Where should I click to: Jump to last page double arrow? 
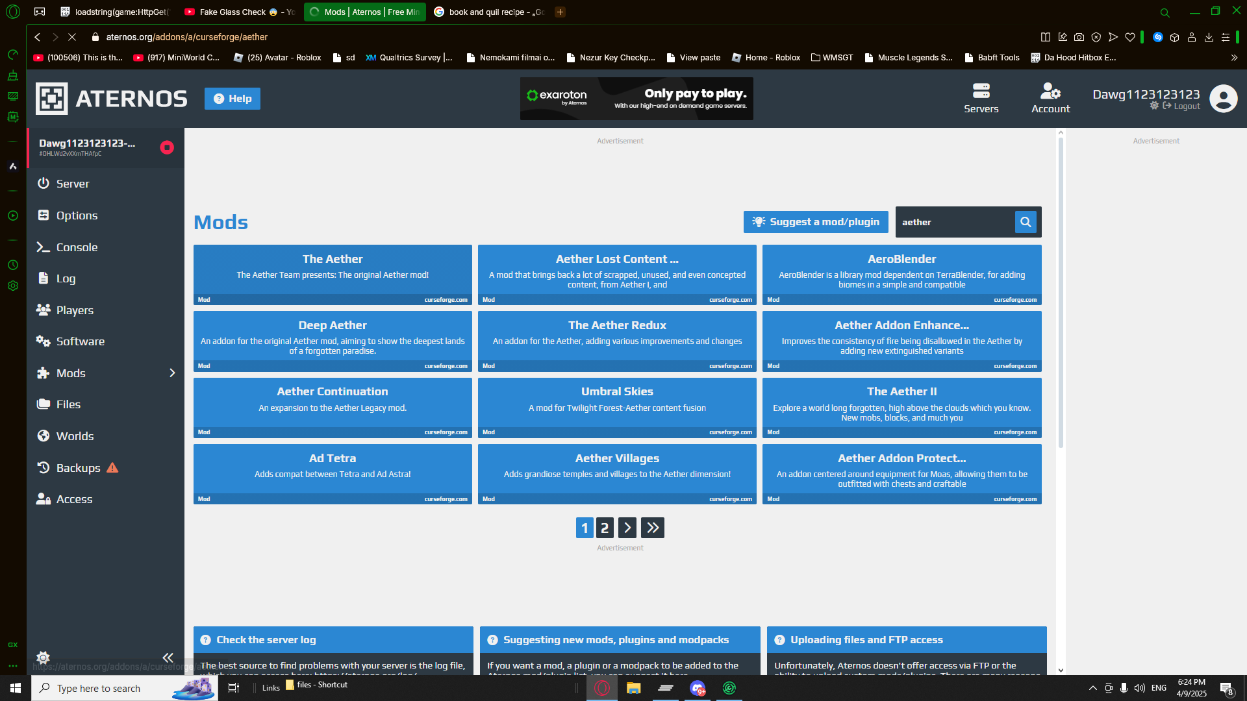653,528
